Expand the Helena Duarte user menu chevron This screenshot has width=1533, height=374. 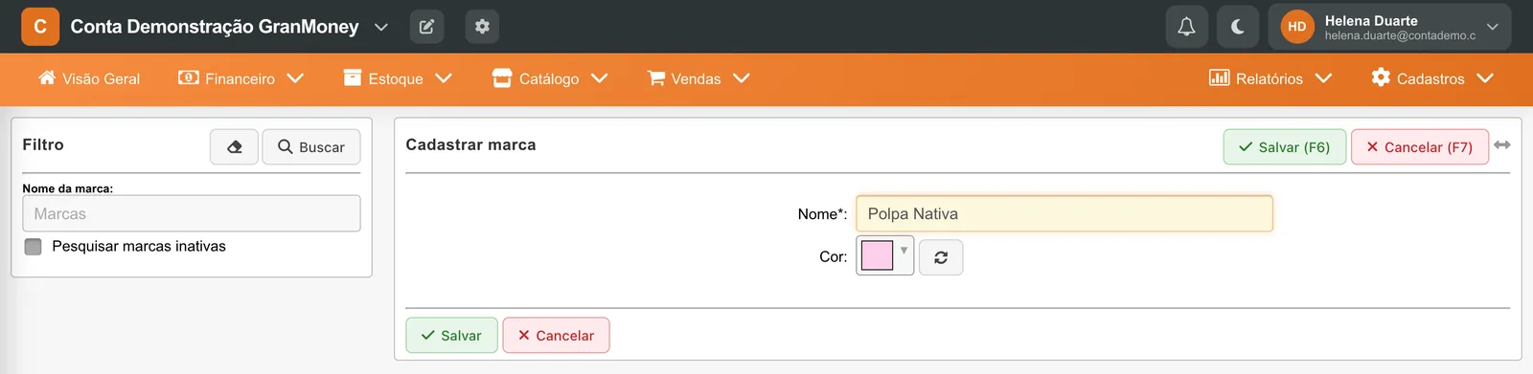click(x=1492, y=27)
